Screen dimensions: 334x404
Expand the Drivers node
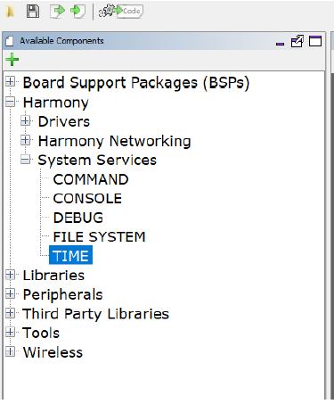tap(26, 121)
